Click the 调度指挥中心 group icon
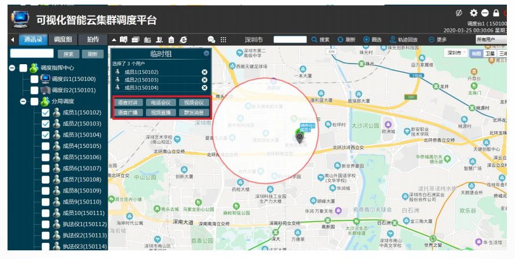Image resolution: width=515 pixels, height=259 pixels. pyautogui.click(x=34, y=68)
